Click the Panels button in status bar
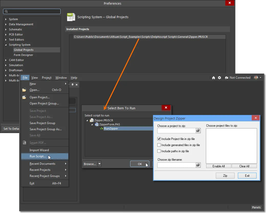Viewport: 266px width, 213px height. click(256, 207)
